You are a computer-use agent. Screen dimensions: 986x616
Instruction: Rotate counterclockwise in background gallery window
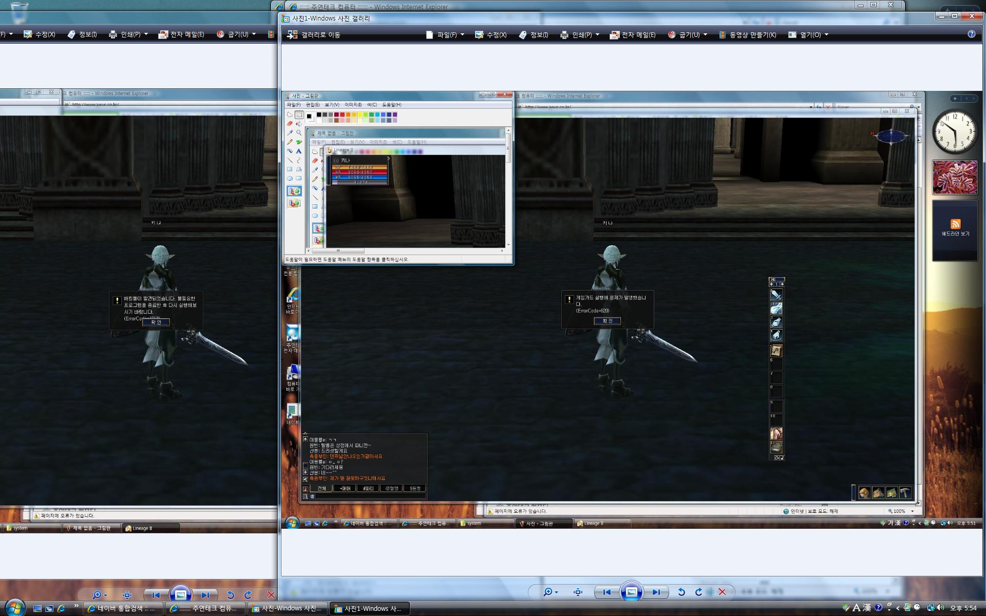point(231,595)
